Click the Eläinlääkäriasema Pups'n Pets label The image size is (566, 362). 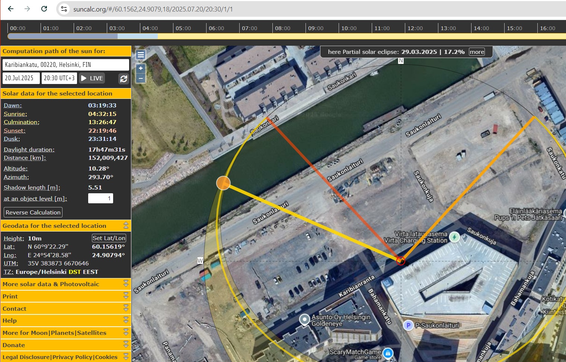(528, 214)
